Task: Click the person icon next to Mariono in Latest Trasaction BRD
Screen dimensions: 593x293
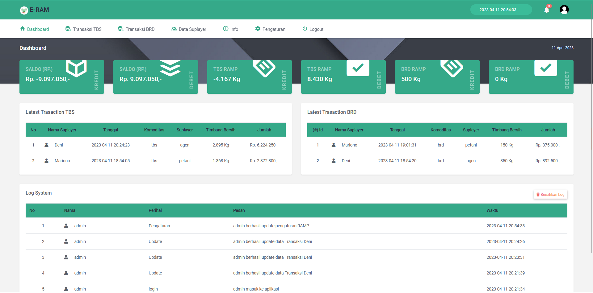Action: 334,145
